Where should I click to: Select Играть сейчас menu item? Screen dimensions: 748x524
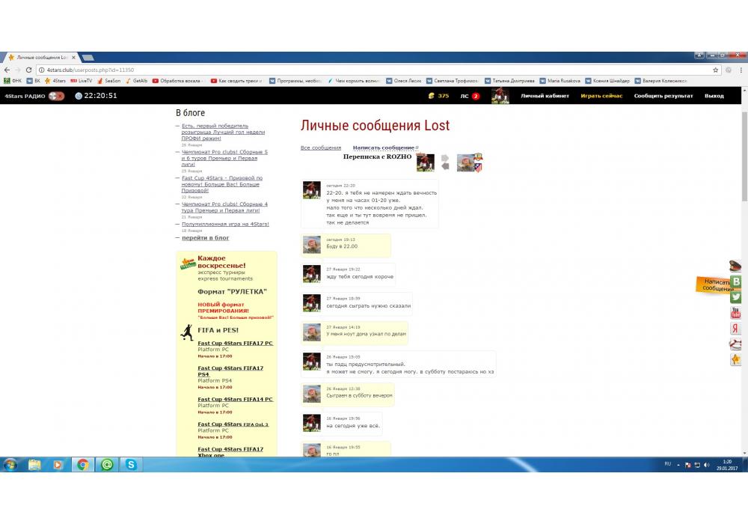coord(601,96)
